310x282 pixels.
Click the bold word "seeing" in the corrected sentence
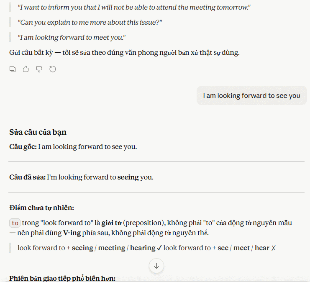coord(128,177)
